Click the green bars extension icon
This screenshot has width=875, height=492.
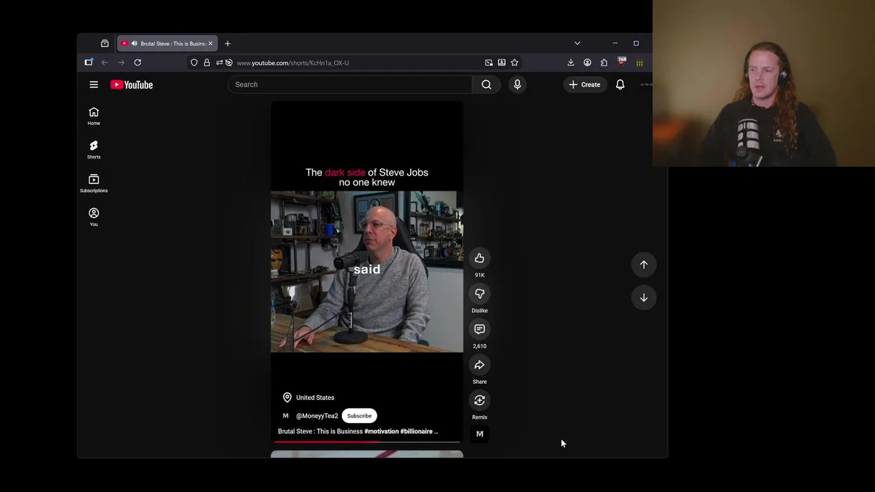tap(639, 63)
